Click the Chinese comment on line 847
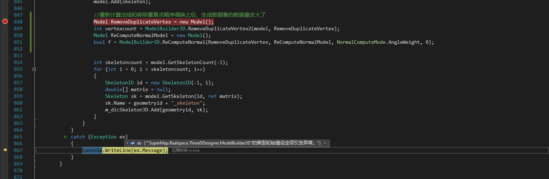Image resolution: width=549 pixels, height=179 pixels. [x=180, y=15]
